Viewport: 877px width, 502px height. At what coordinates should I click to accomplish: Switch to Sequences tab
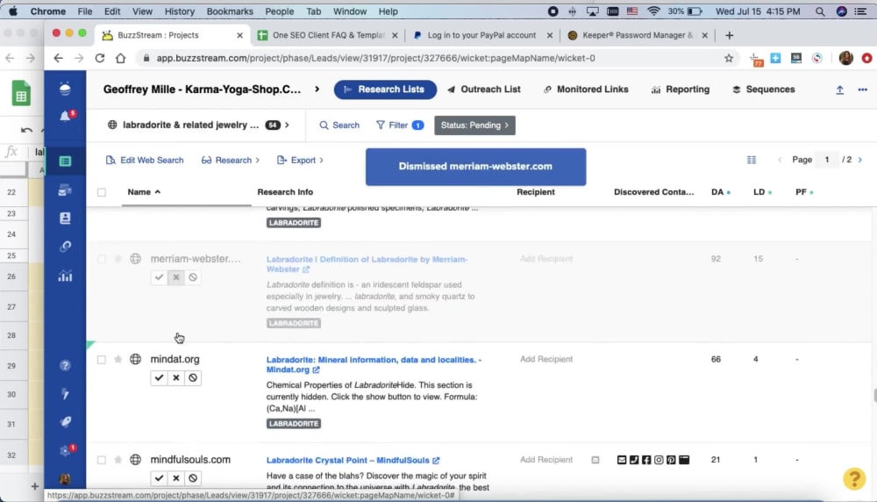point(764,90)
